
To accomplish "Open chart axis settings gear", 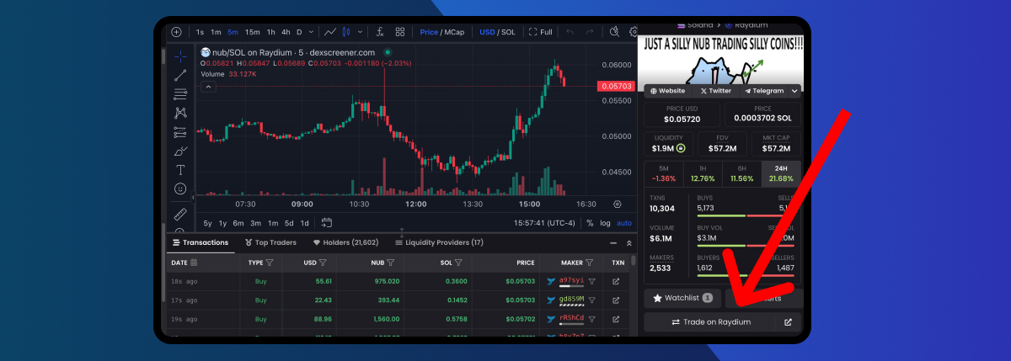I will [x=618, y=204].
